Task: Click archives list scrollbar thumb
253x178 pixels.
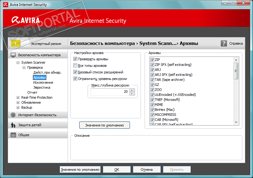Action: 236,71
